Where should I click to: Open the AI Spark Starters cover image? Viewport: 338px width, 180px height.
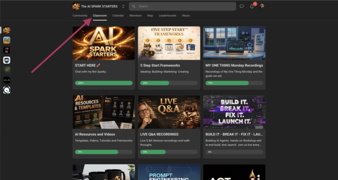point(104,43)
